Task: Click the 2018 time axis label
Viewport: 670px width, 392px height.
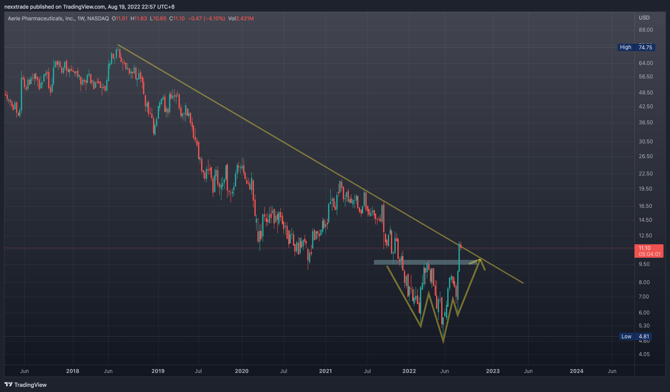Action: [x=73, y=371]
